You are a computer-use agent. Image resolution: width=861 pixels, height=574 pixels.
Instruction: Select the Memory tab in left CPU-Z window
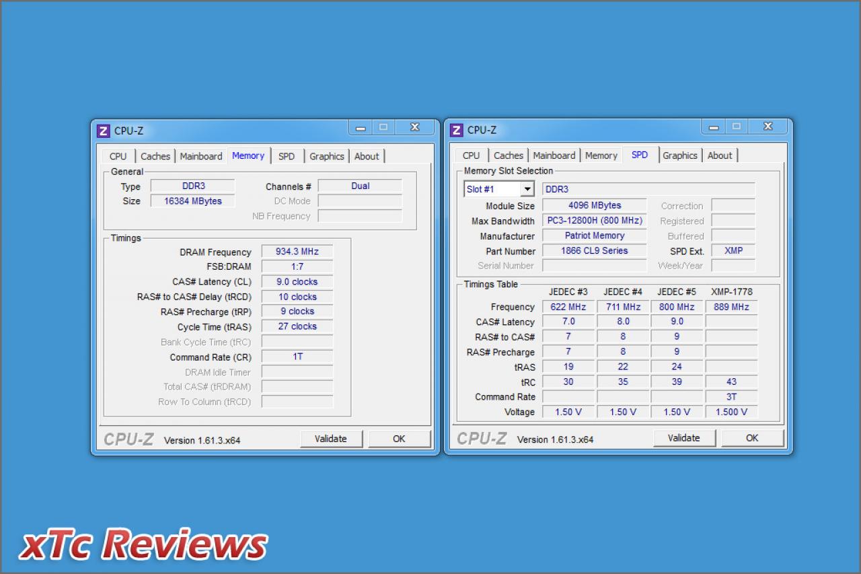[248, 155]
